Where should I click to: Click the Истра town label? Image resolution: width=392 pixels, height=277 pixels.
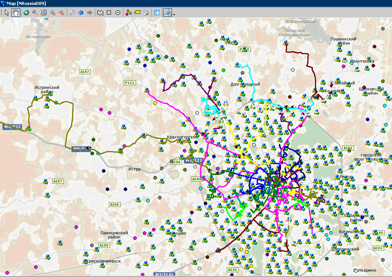tap(135, 169)
